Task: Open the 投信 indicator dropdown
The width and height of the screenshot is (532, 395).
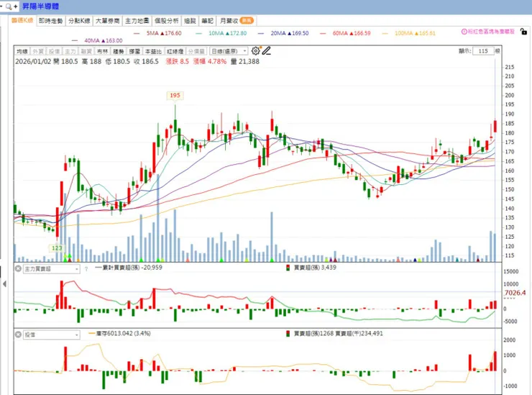Action: [x=51, y=335]
